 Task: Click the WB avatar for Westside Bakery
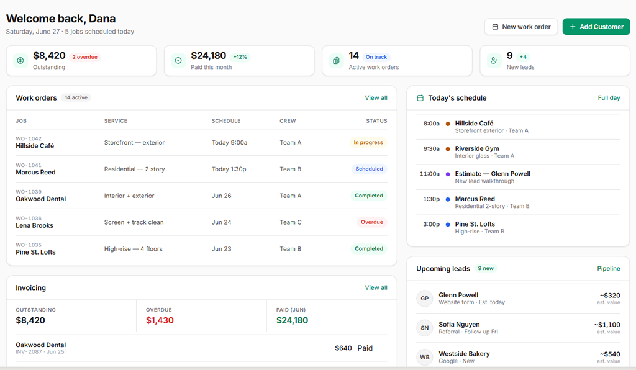tap(425, 357)
